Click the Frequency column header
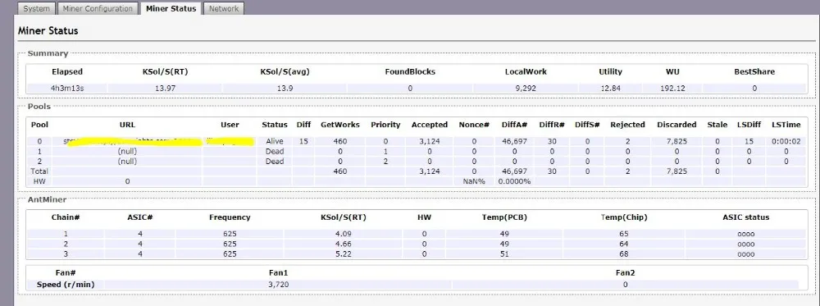Screen dimensions: 820x306 [230, 217]
